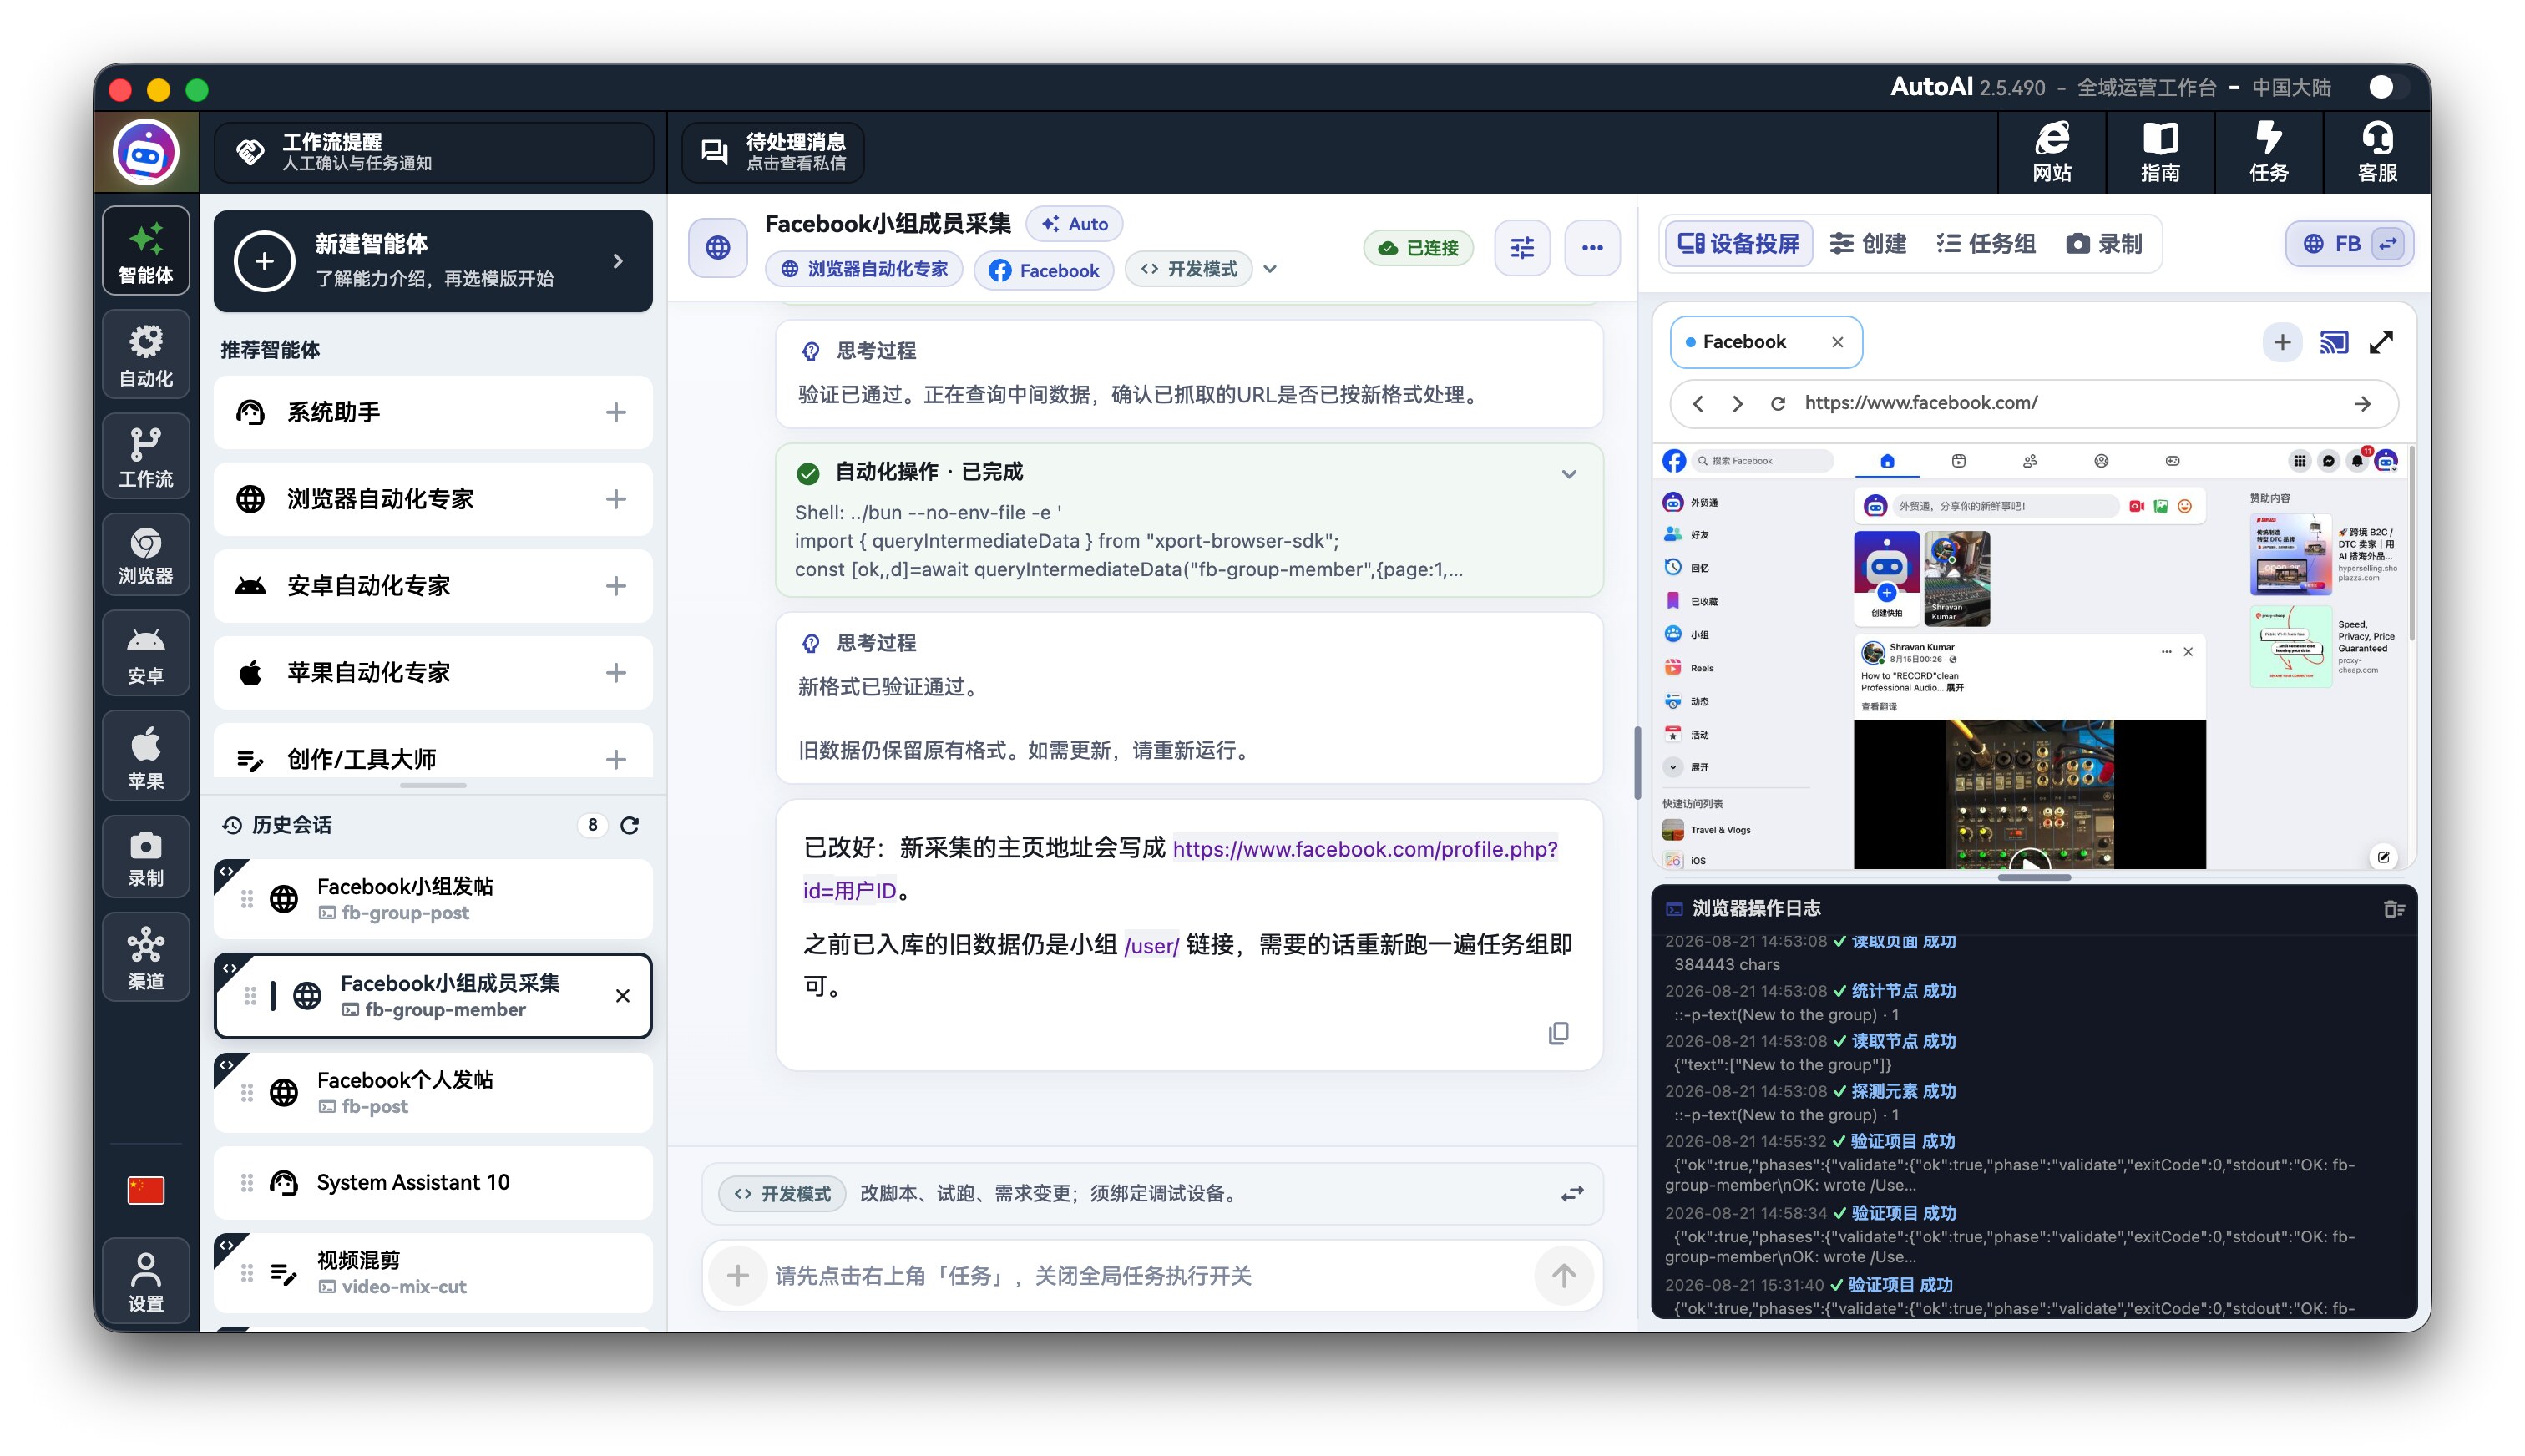Go back in the embedded browser
Viewport: 2525px width, 1456px height.
pyautogui.click(x=1698, y=404)
